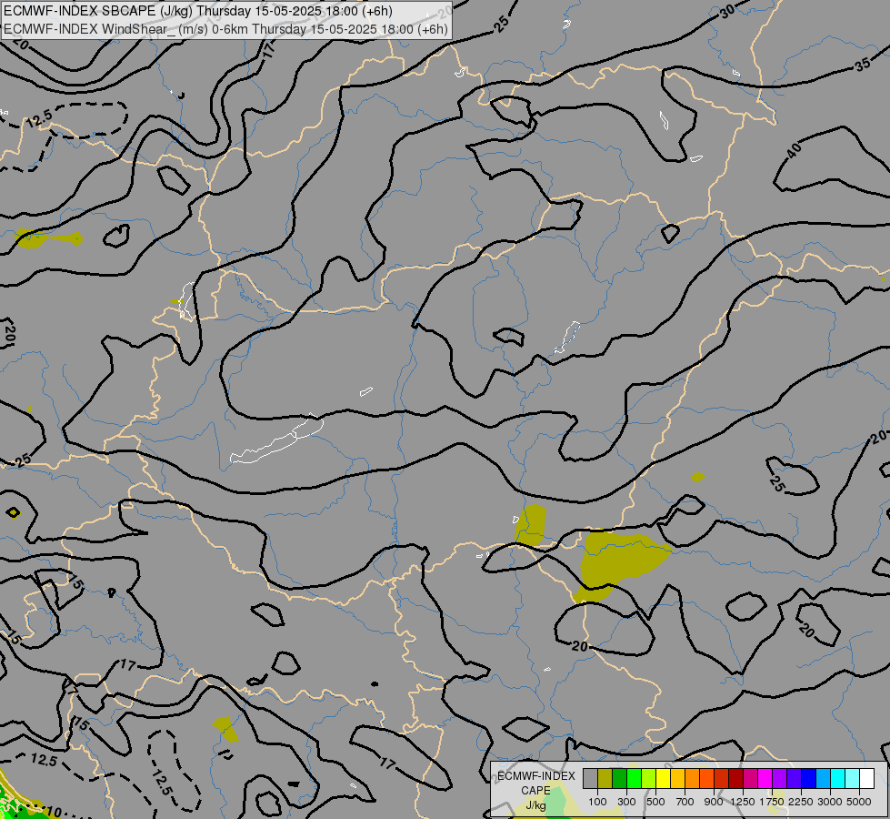Click the pure blue legend swatch
The width and height of the screenshot is (890, 819).
[x=809, y=778]
